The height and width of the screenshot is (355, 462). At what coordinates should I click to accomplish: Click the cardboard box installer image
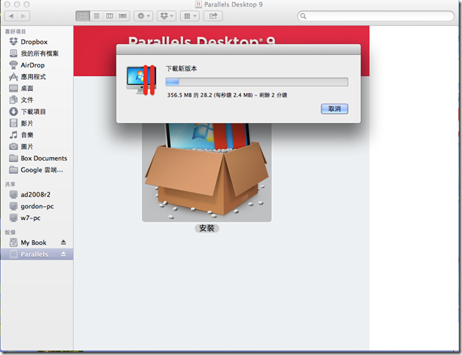[x=206, y=172]
